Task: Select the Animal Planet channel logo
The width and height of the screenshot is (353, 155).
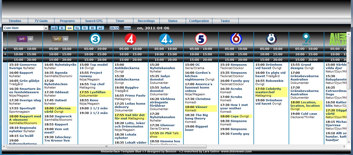Action: (x=338, y=39)
